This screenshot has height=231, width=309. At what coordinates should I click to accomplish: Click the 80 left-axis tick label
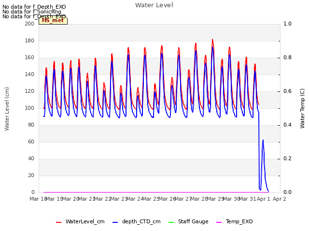pos(31,125)
